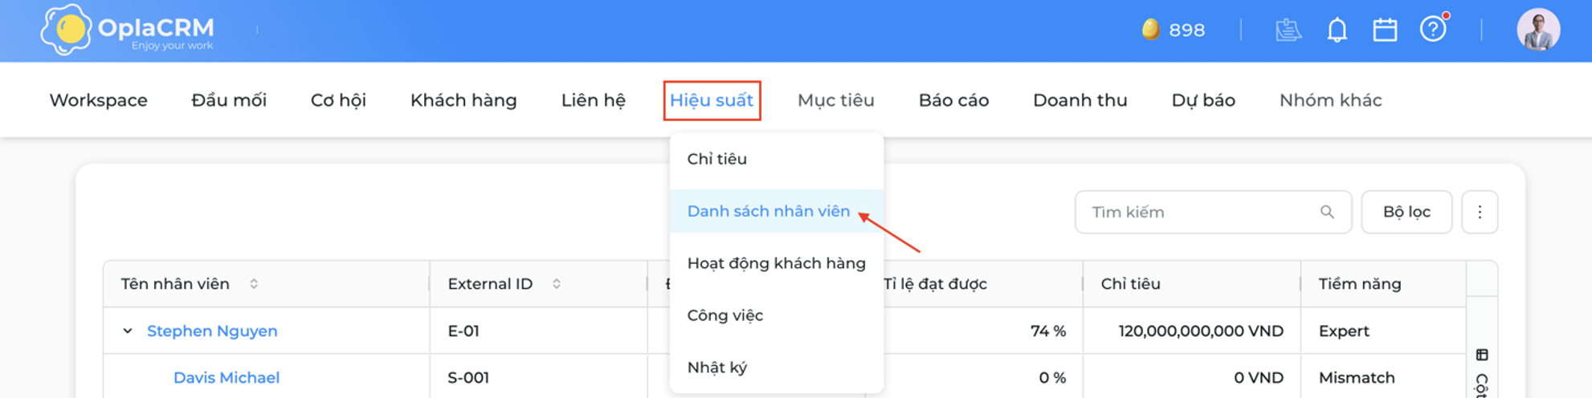This screenshot has width=1592, height=398.
Task: Open the Khách hàng tab
Action: [x=463, y=100]
